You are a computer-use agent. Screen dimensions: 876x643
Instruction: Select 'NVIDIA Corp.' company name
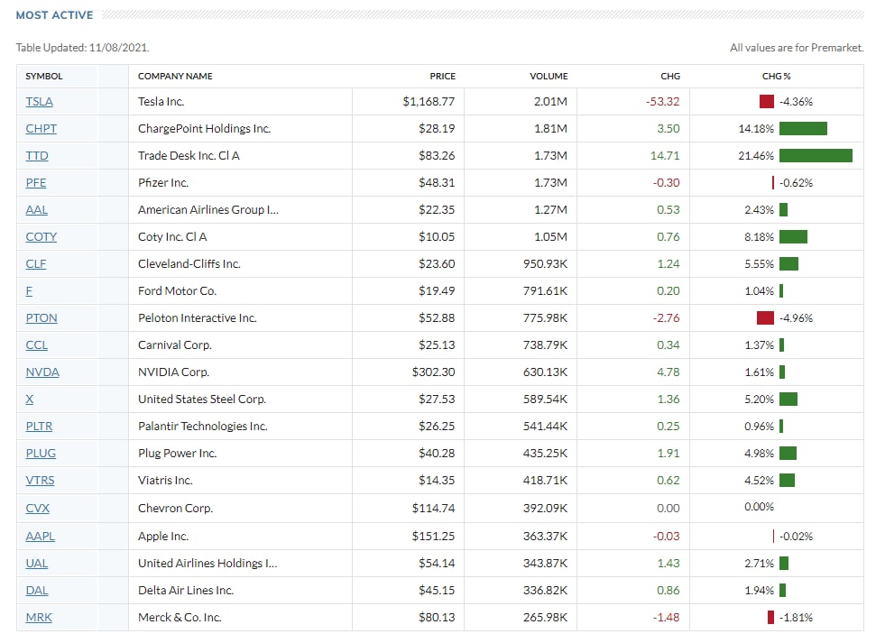coord(173,372)
